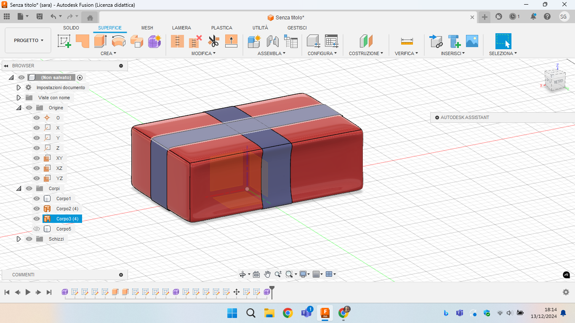This screenshot has width=575, height=323.
Task: Choose the Patch surface tool
Action: (83, 41)
